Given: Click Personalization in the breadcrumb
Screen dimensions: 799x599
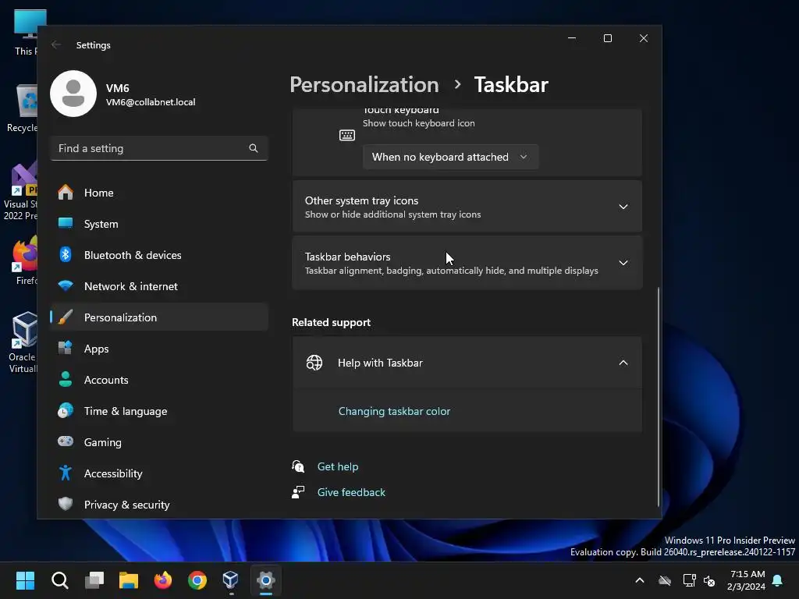Looking at the screenshot, I should 364,84.
